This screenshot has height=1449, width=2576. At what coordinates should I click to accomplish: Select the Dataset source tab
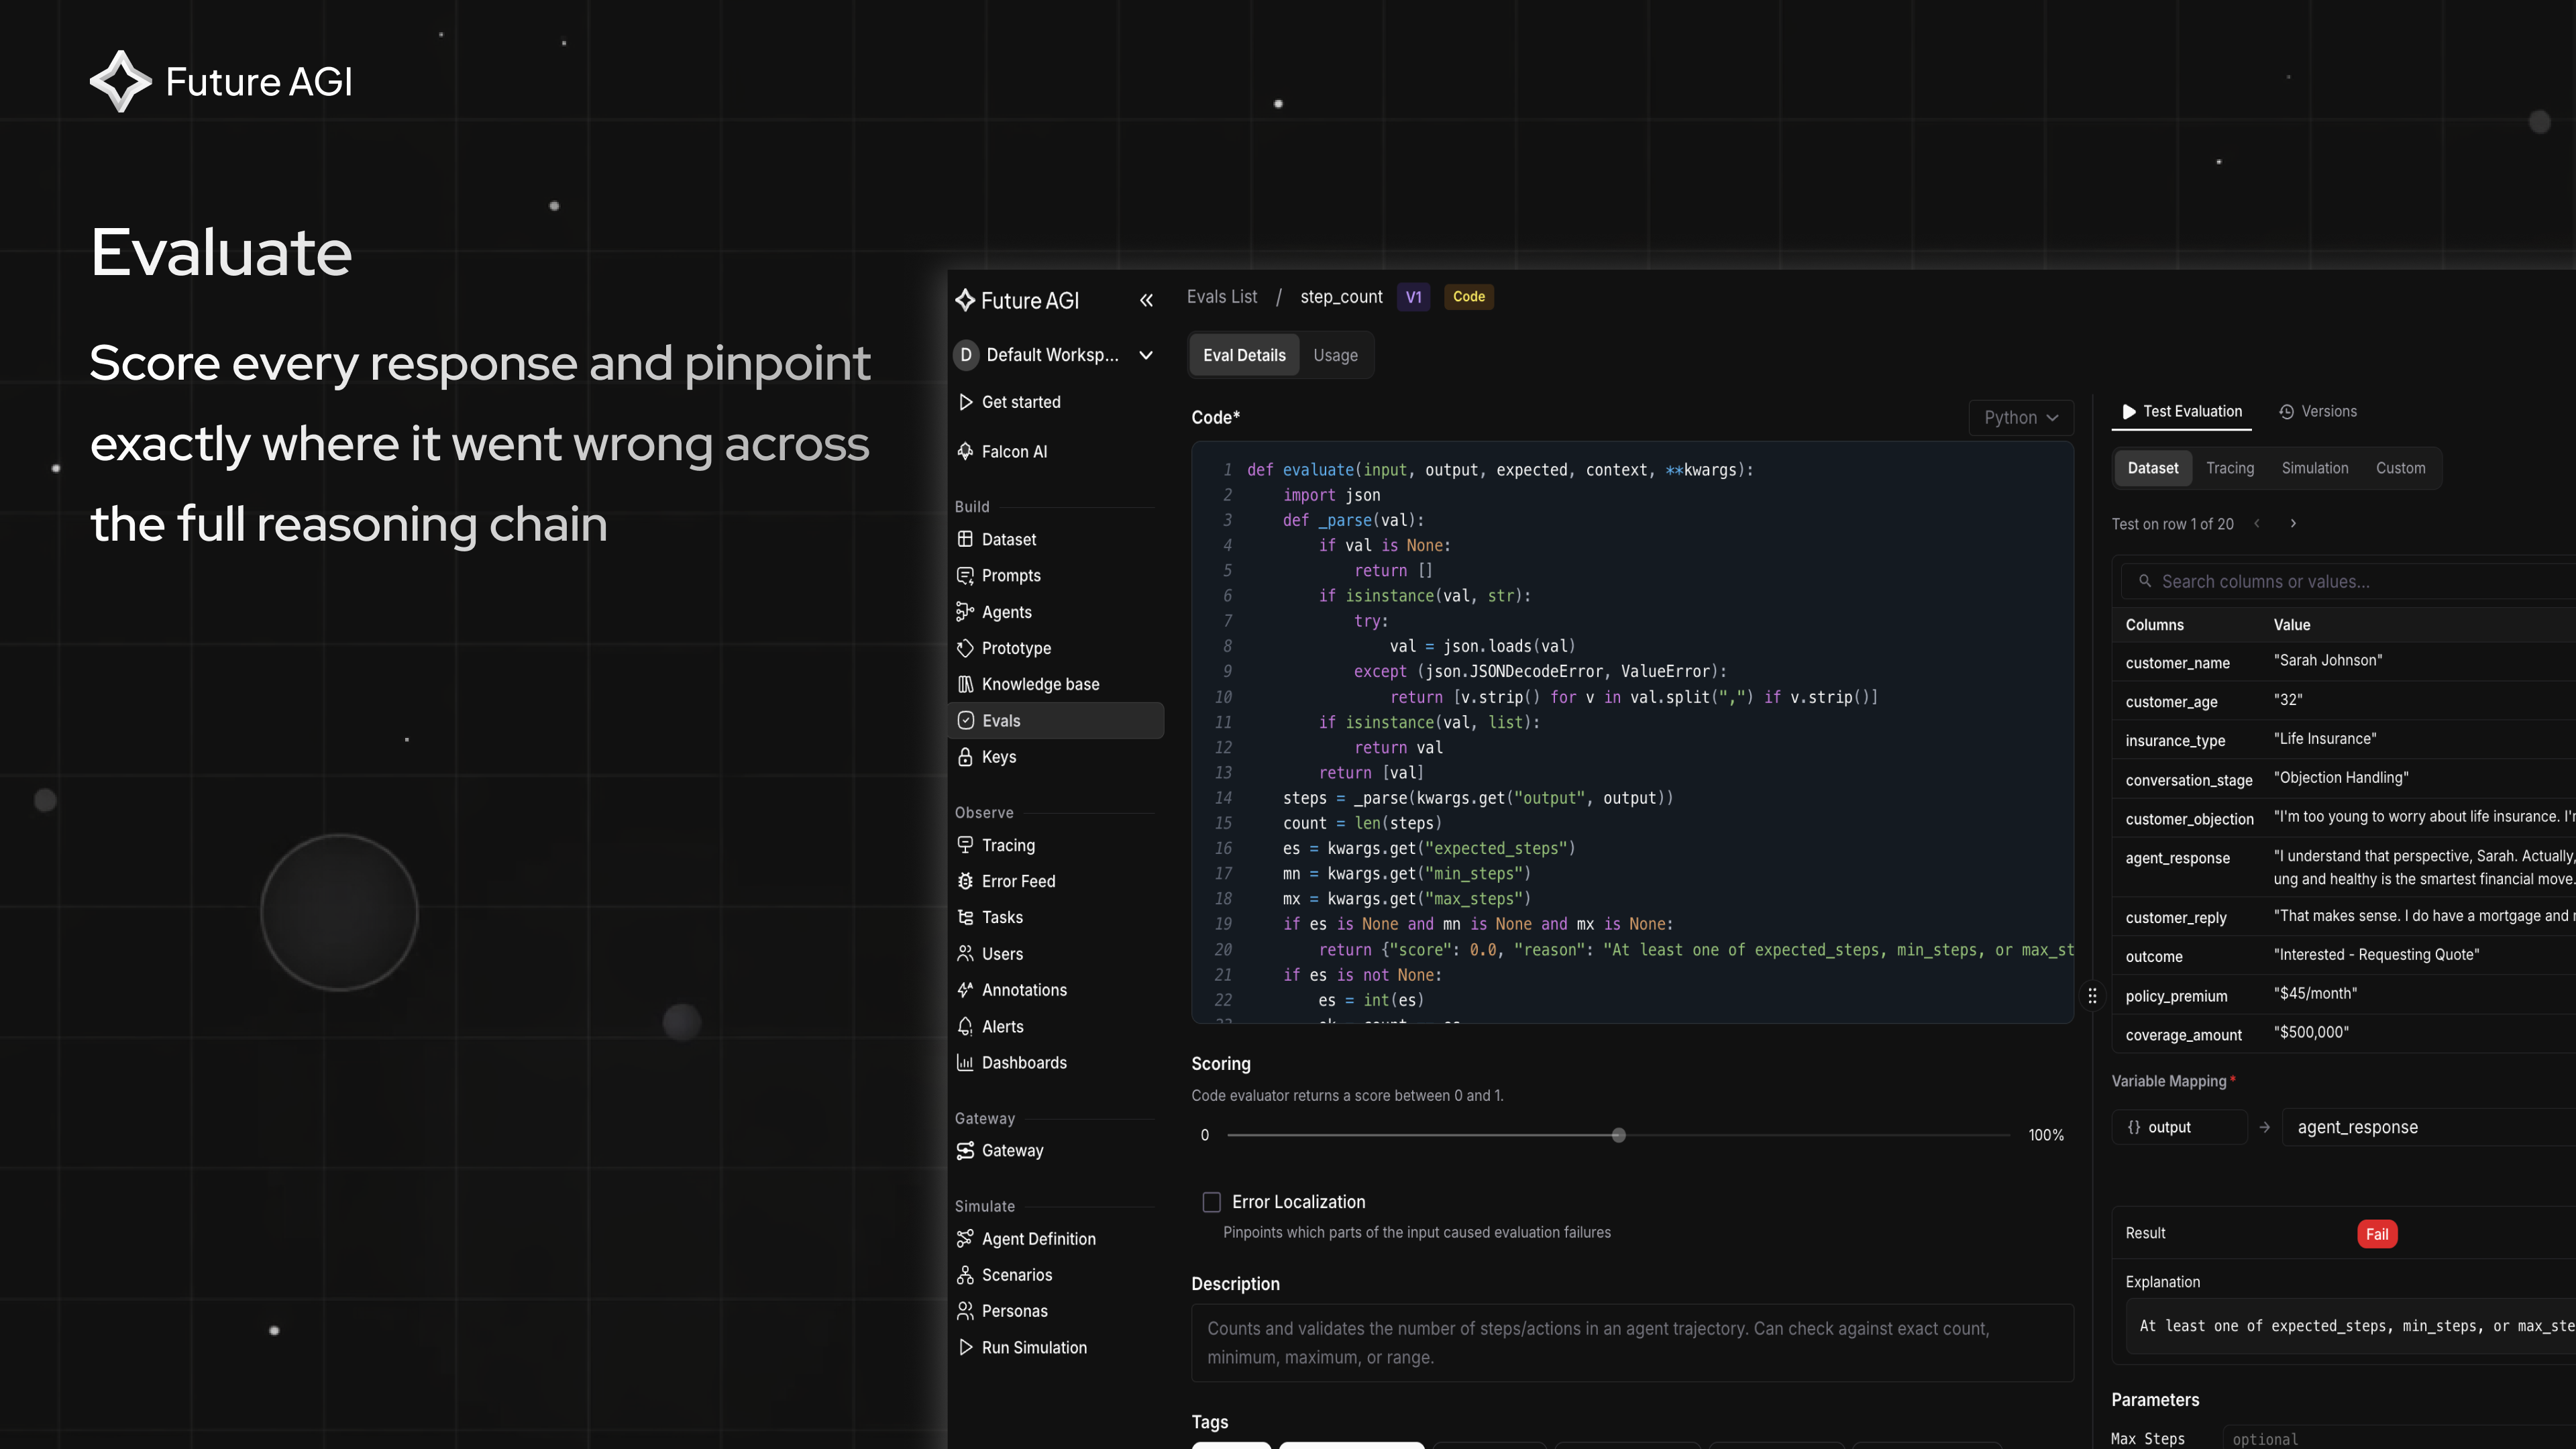tap(2152, 468)
